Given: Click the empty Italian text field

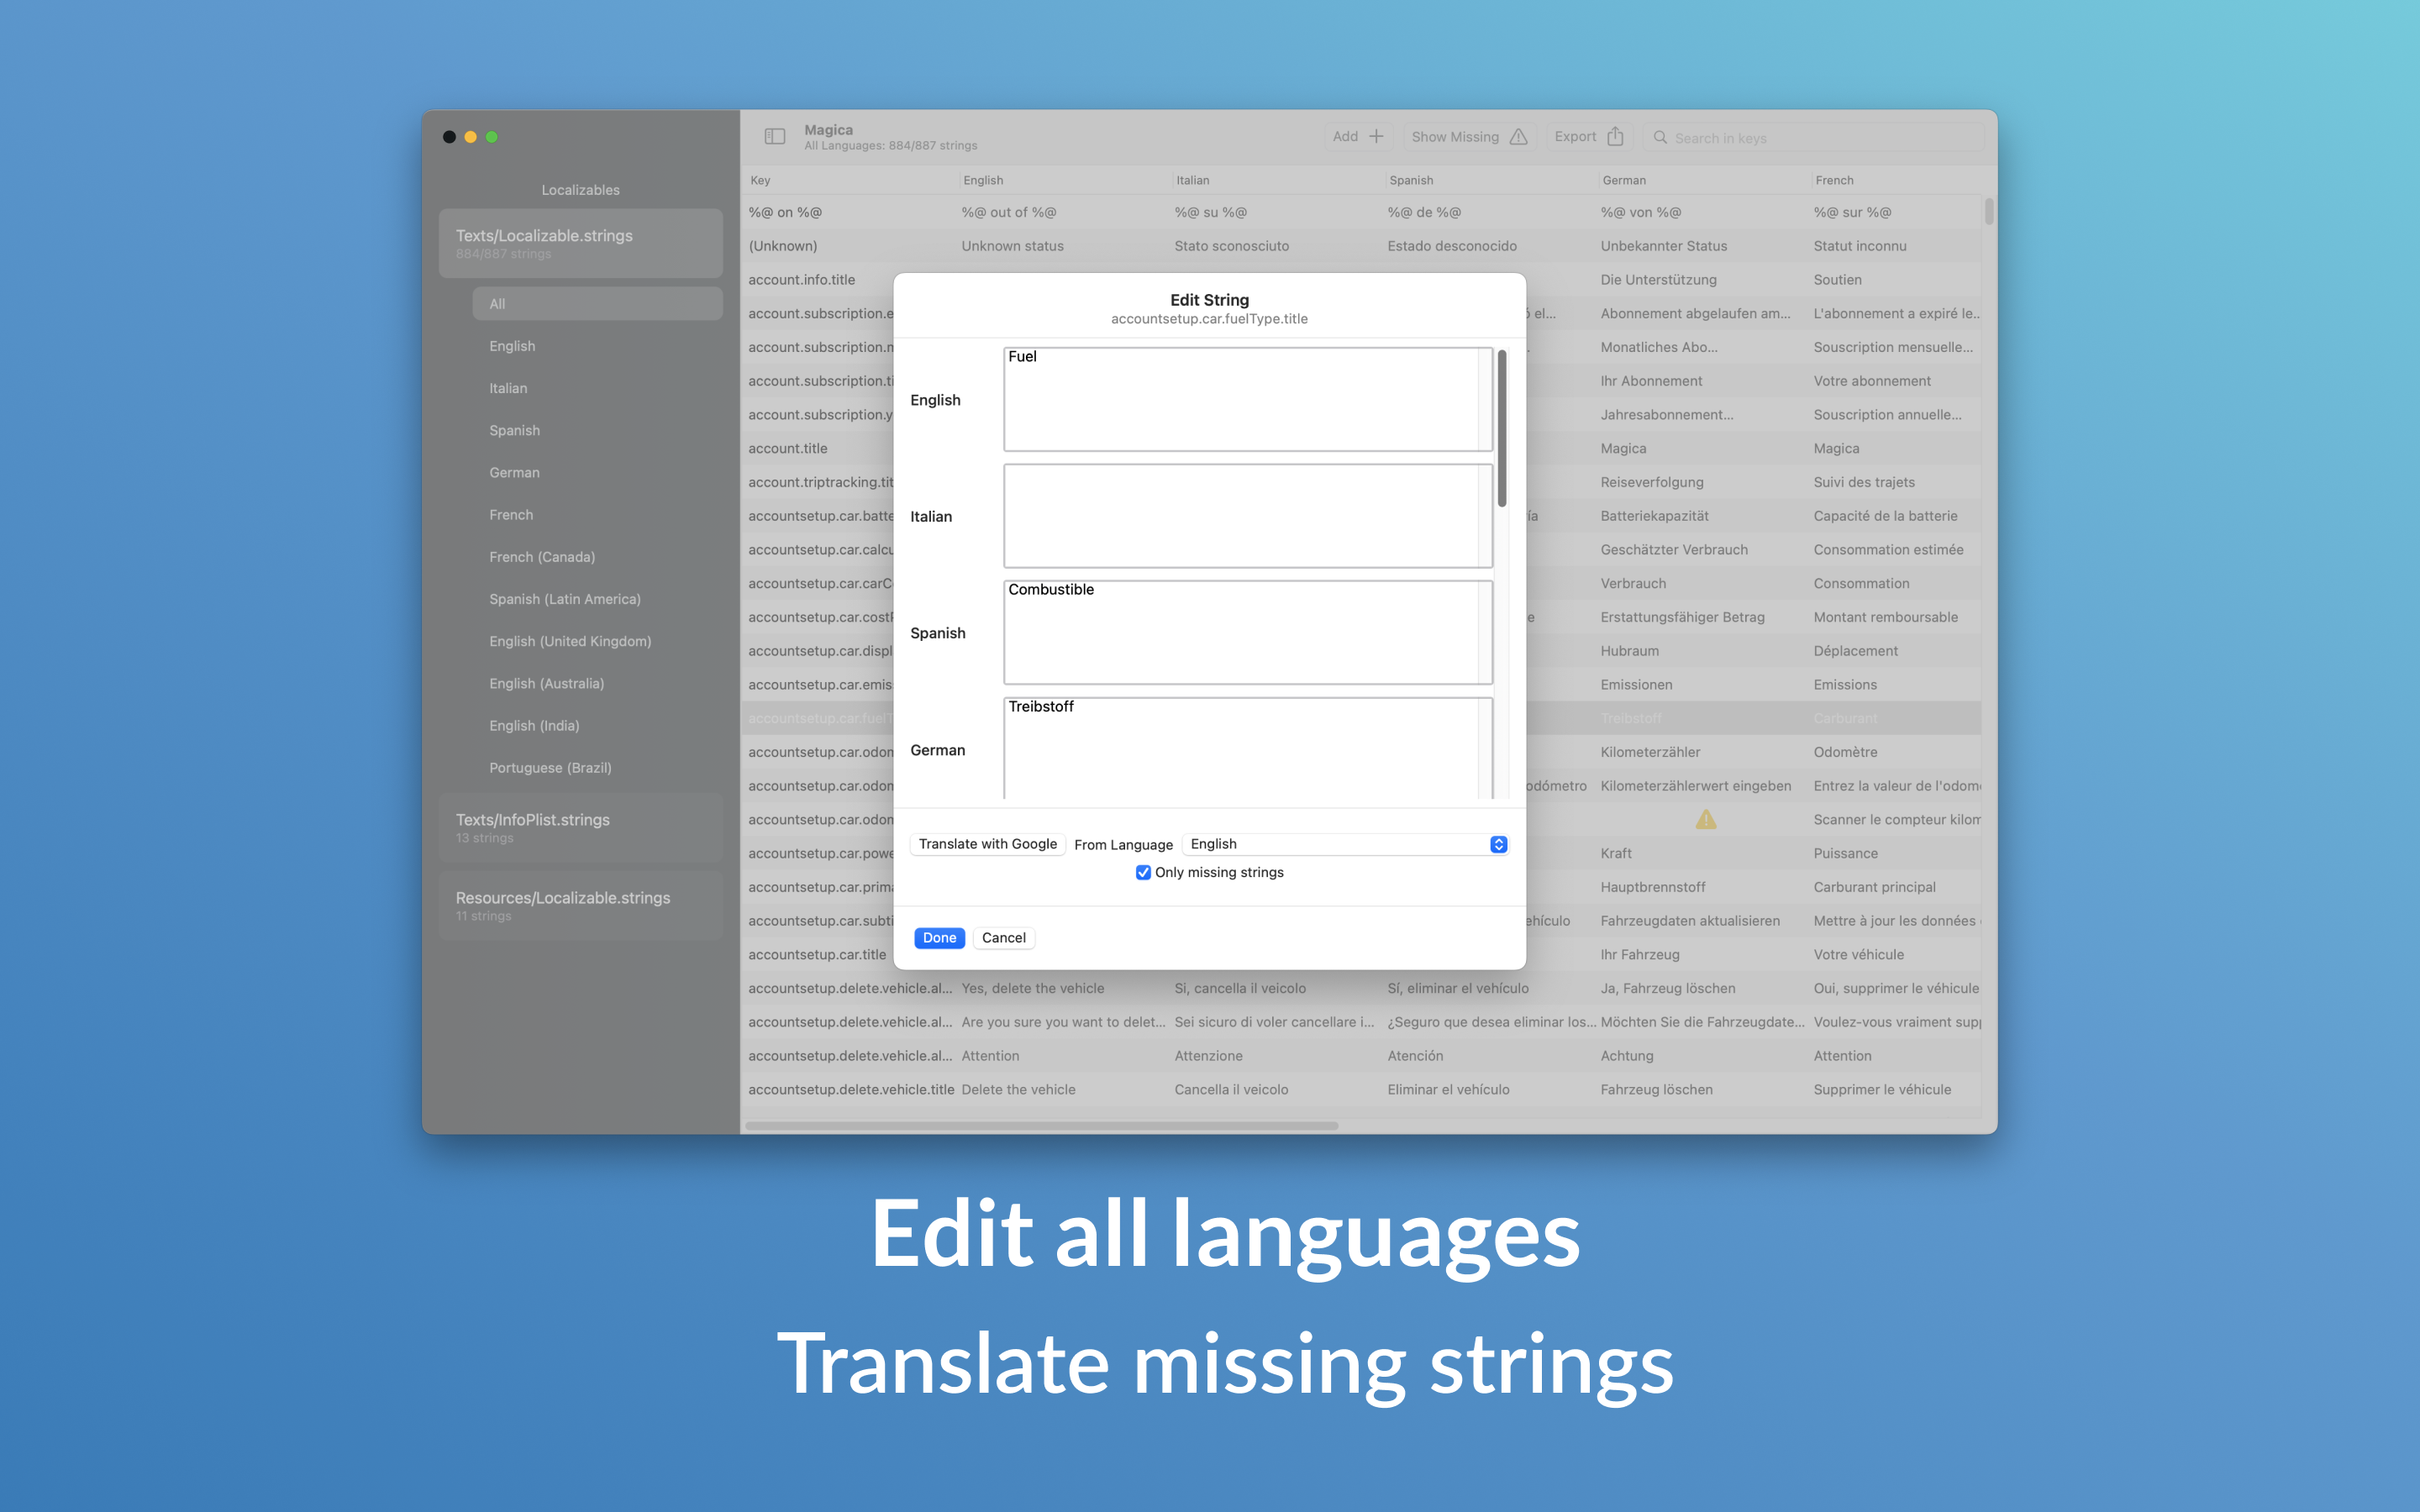Looking at the screenshot, I should pyautogui.click(x=1247, y=516).
